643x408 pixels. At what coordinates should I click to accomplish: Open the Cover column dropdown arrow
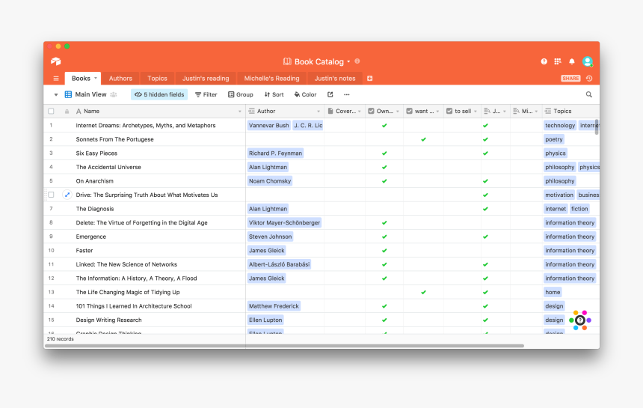[360, 112]
